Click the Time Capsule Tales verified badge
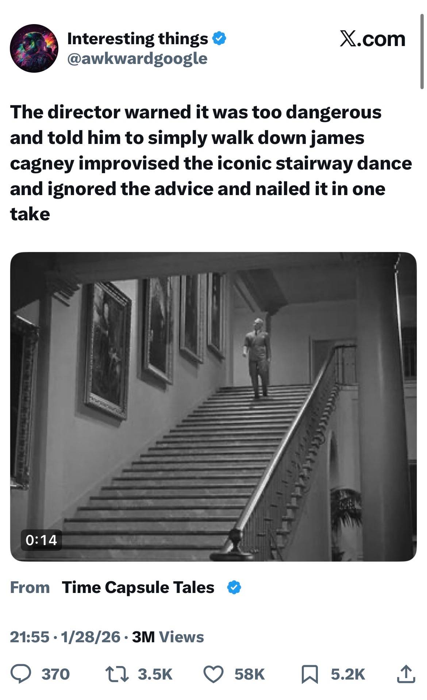The width and height of the screenshot is (427, 700). (234, 587)
